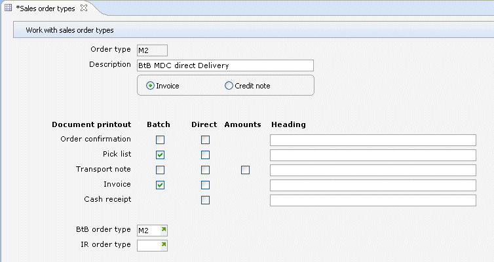This screenshot has width=494, height=262.
Task: Click the Sales order types tab icon
Action: point(9,9)
